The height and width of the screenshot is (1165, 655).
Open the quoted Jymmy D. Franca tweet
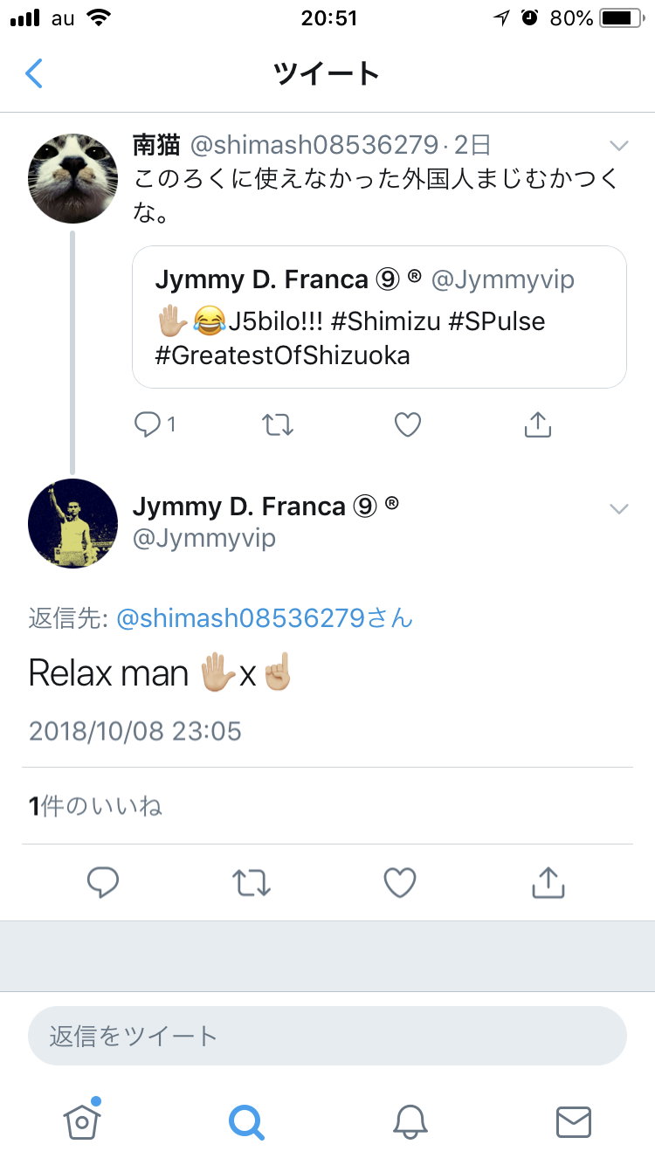[379, 316]
